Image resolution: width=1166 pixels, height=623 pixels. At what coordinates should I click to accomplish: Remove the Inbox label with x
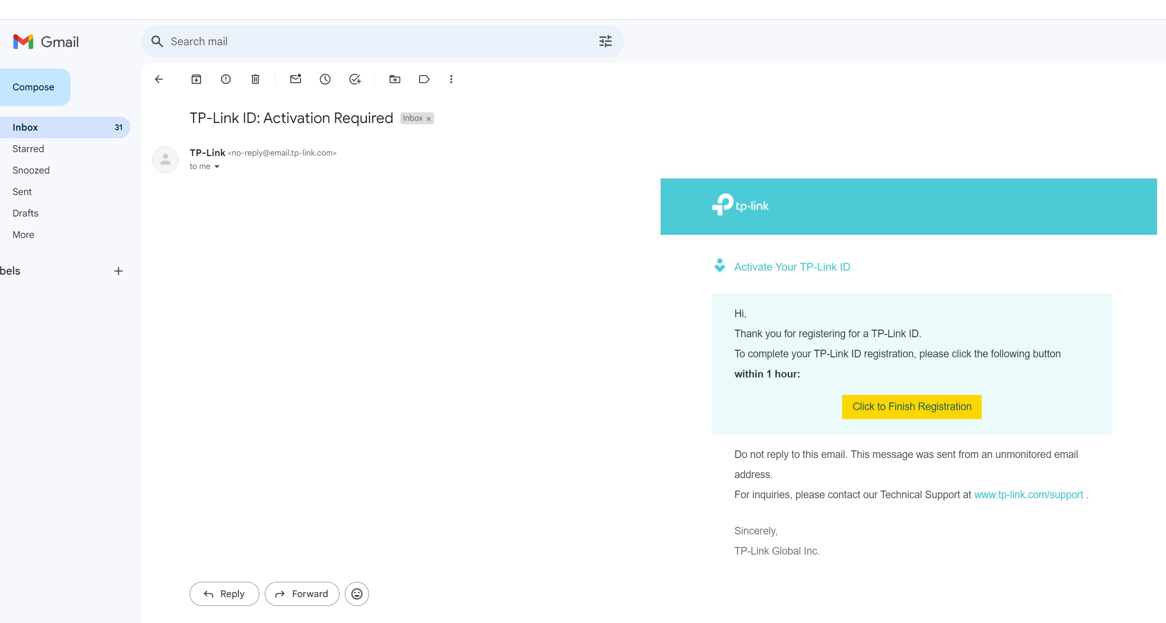tap(428, 119)
